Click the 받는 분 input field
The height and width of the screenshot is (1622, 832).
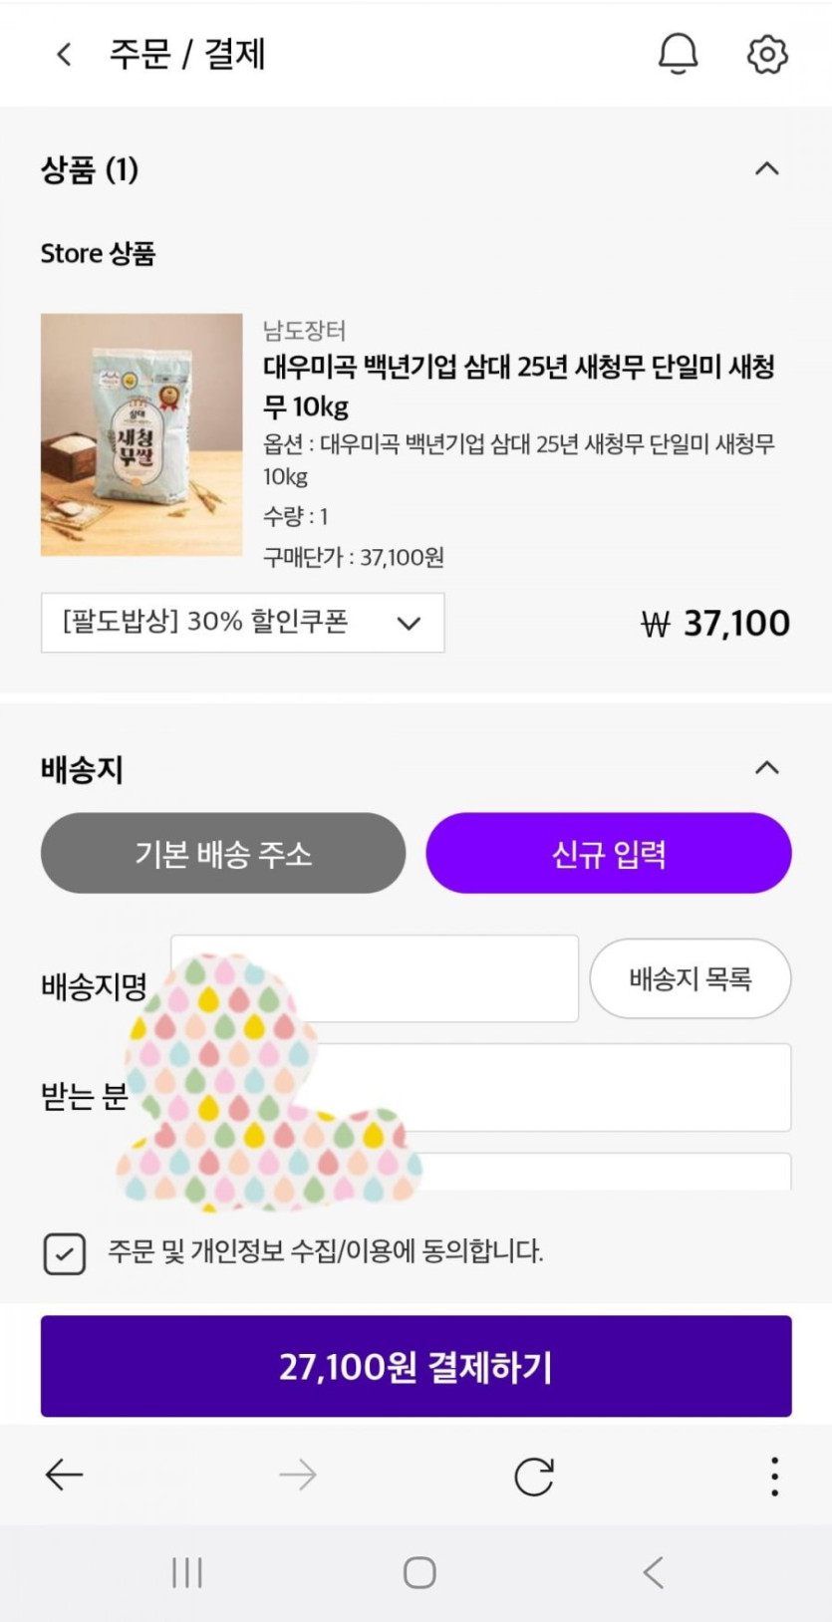(x=598, y=1087)
